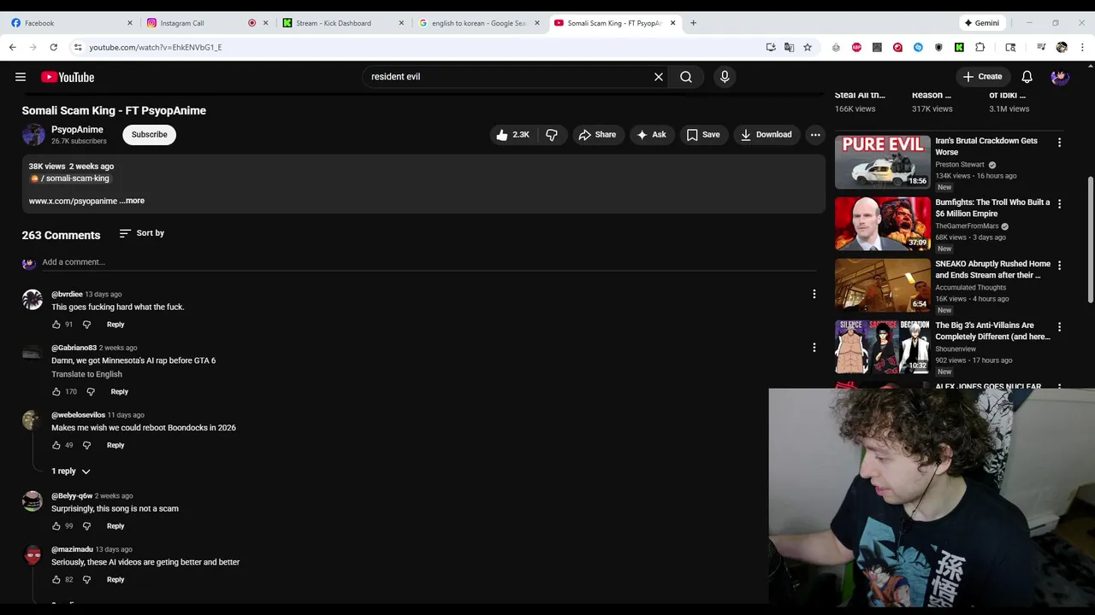Image resolution: width=1095 pixels, height=615 pixels.
Task: Go to the YouTube home logo
Action: (68, 77)
